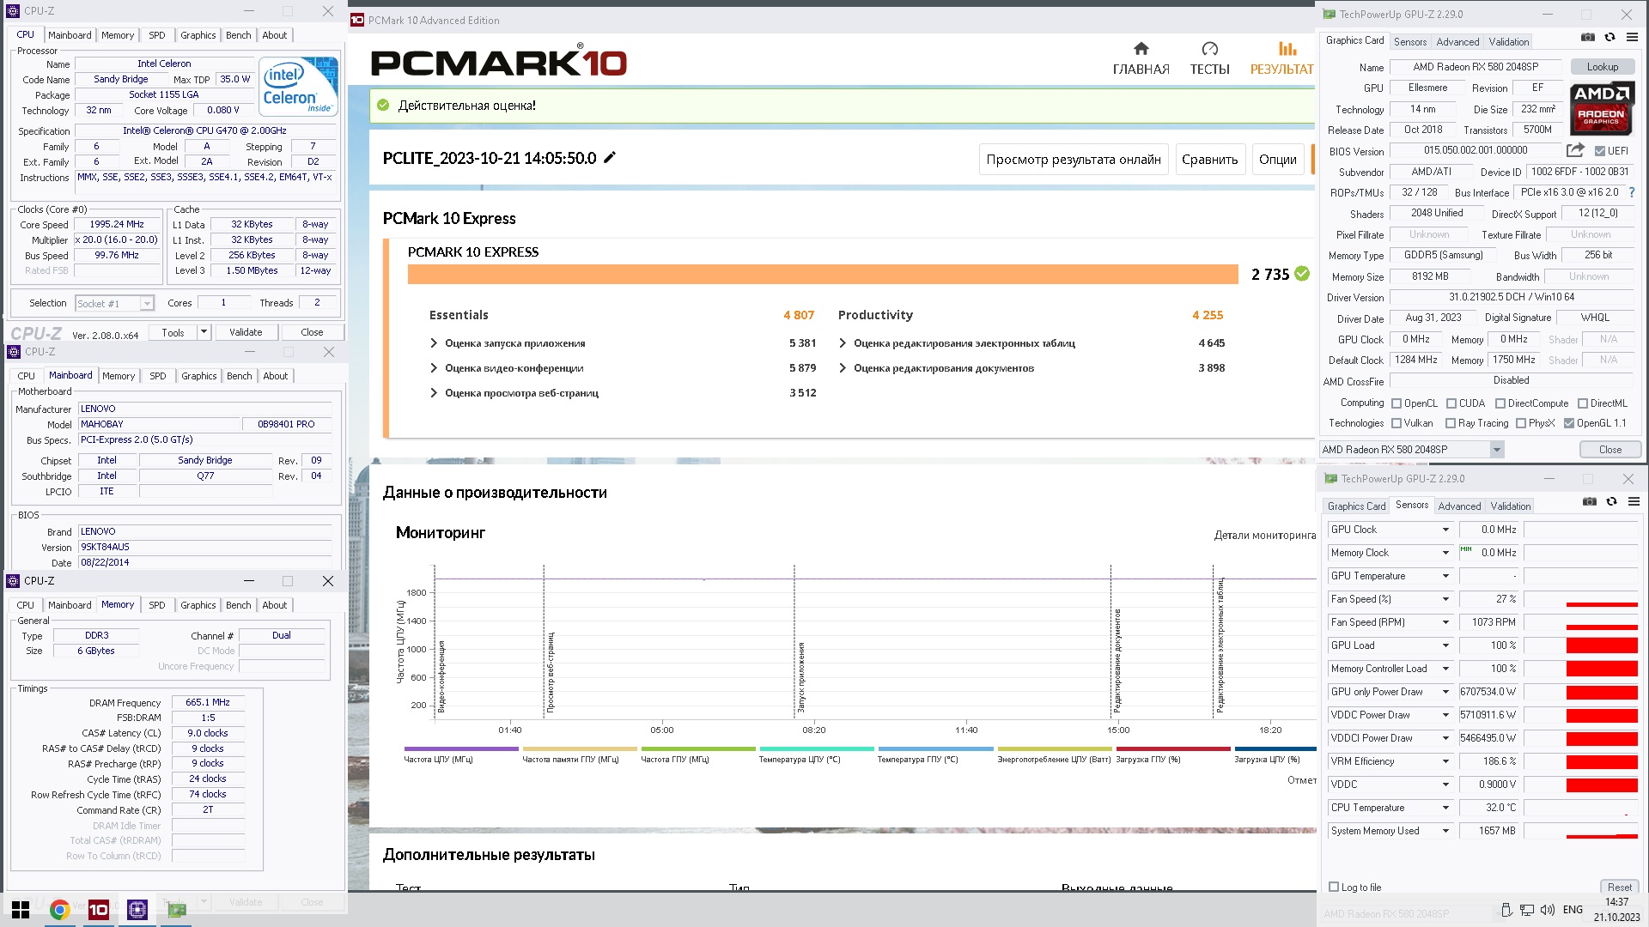Image resolution: width=1649 pixels, height=927 pixels.
Task: Click GPU-Z screenshot camera icon in Graphics Card window
Action: [1588, 38]
